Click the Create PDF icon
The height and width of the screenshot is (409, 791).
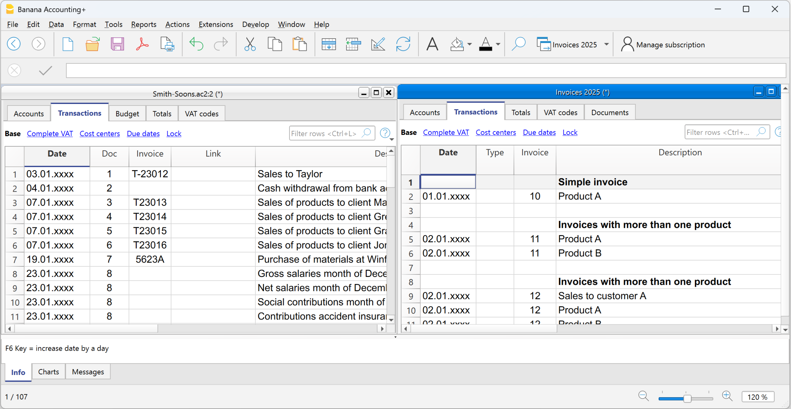[142, 44]
